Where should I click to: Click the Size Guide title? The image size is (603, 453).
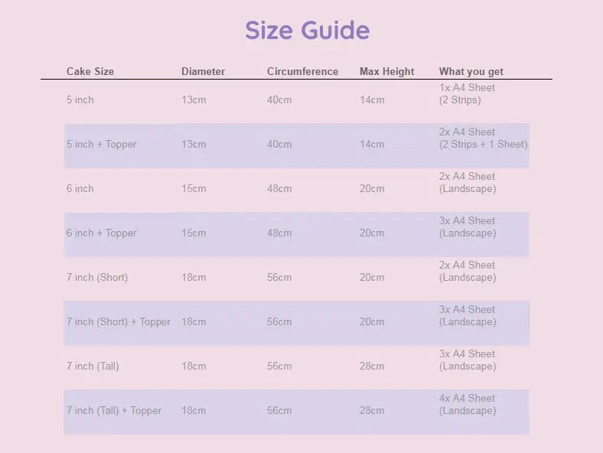point(307,31)
